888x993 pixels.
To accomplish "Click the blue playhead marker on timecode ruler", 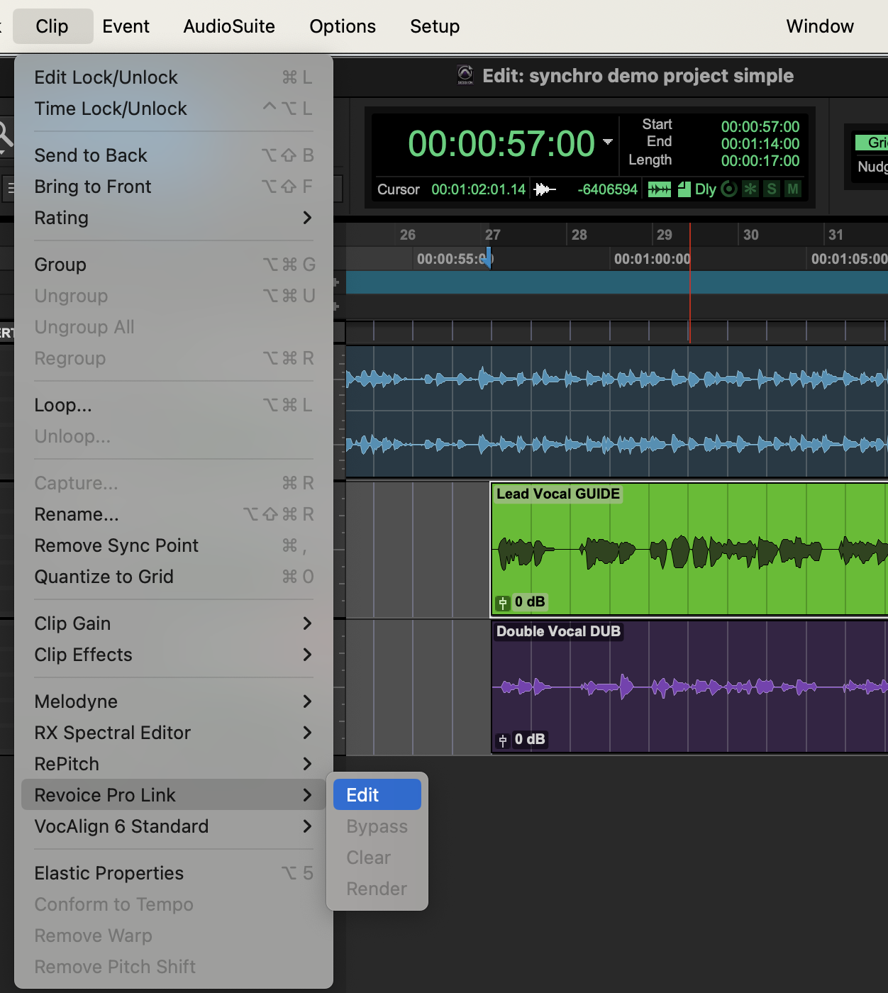I will [x=489, y=260].
